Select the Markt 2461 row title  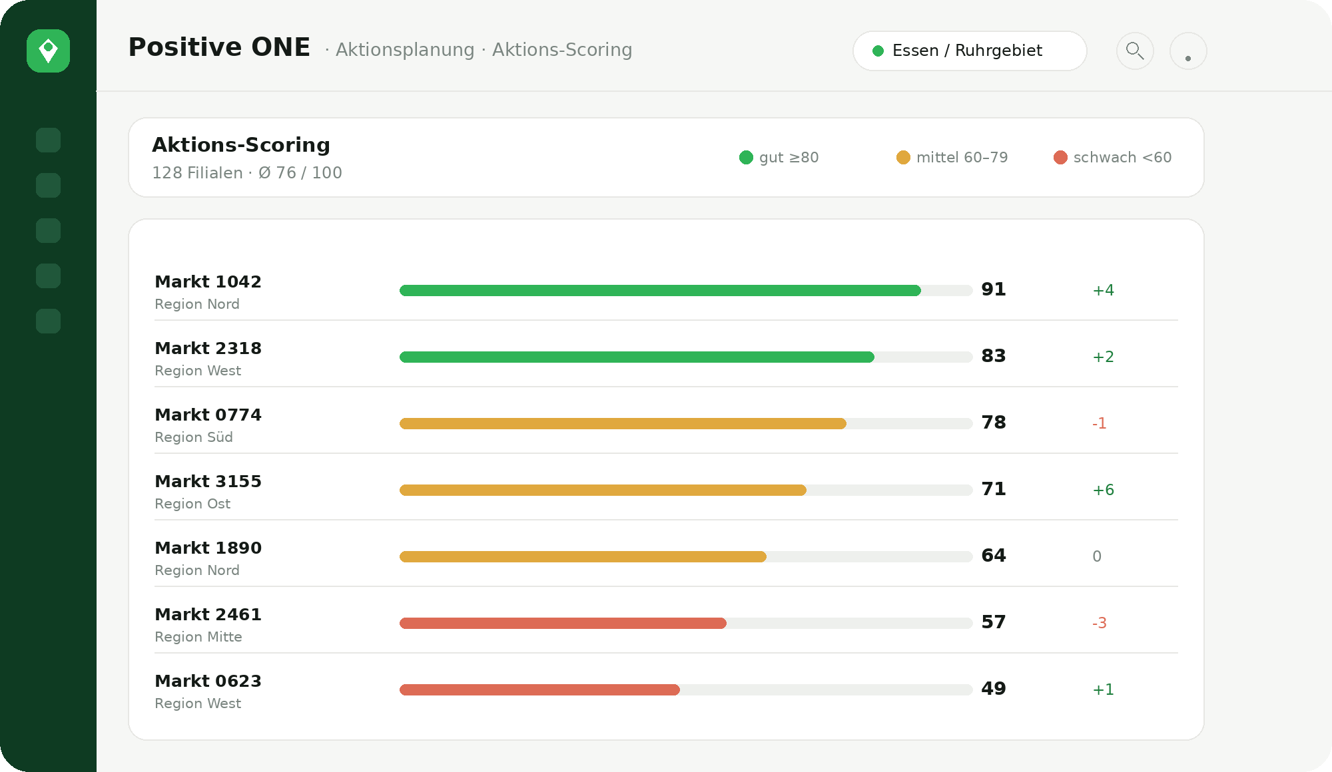pyautogui.click(x=208, y=614)
